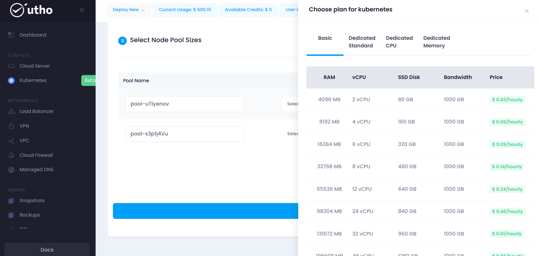Edit pool name pool-uTlyenov field

point(185,104)
